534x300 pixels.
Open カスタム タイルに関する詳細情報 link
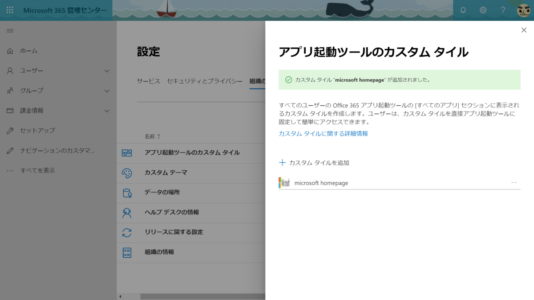point(323,133)
